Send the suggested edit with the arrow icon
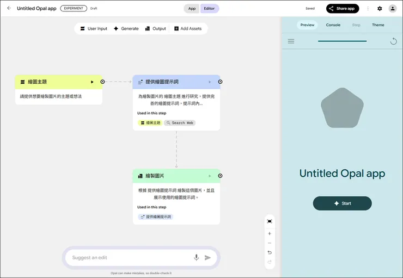Screen dimensions: 403x278 pos(207,257)
